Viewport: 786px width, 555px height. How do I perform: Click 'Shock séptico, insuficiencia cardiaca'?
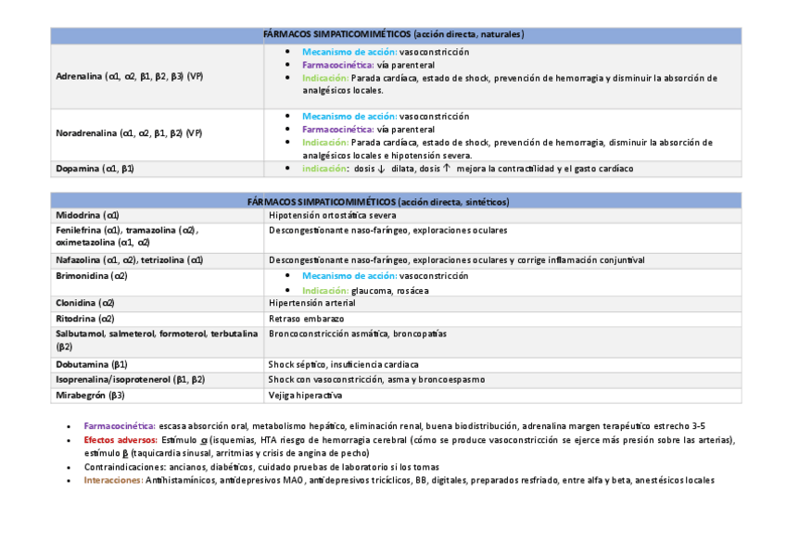[x=343, y=365]
